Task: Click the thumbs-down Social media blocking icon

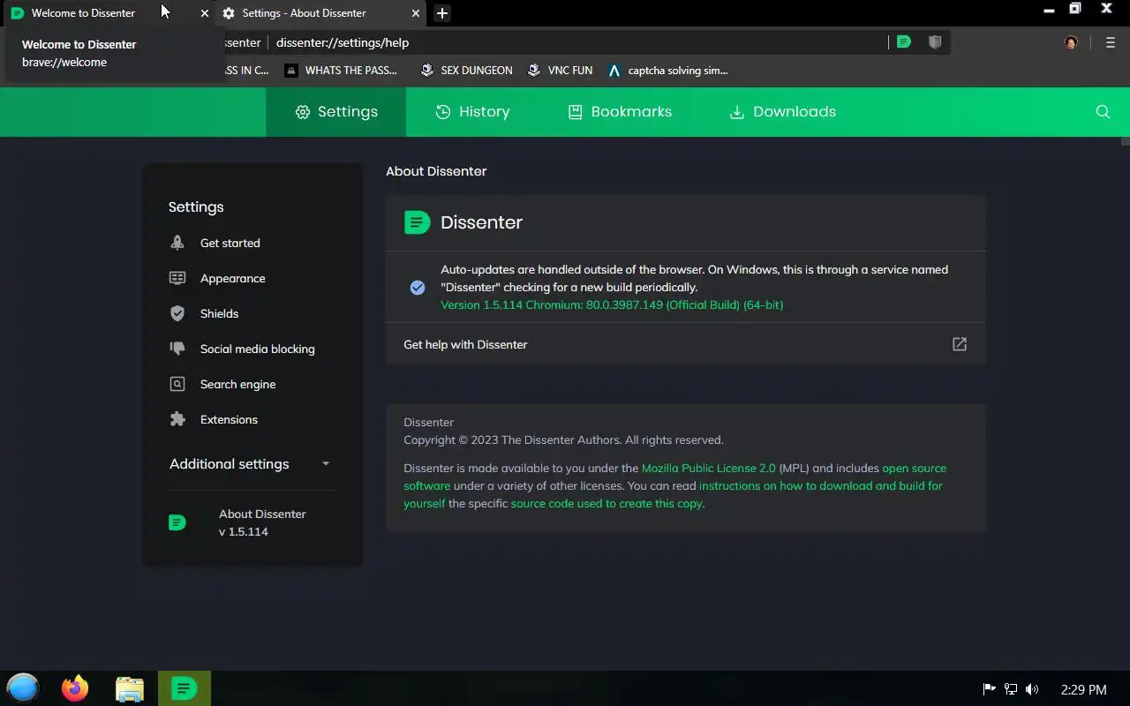Action: coord(177,349)
